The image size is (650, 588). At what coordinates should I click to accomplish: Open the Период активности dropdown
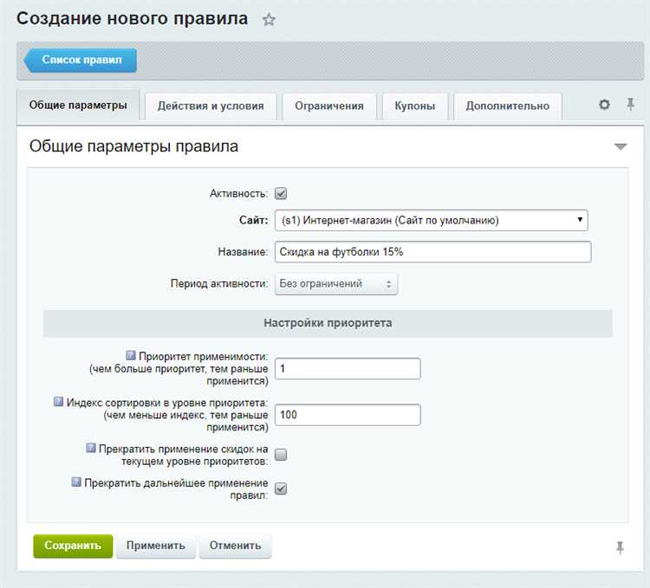point(336,284)
